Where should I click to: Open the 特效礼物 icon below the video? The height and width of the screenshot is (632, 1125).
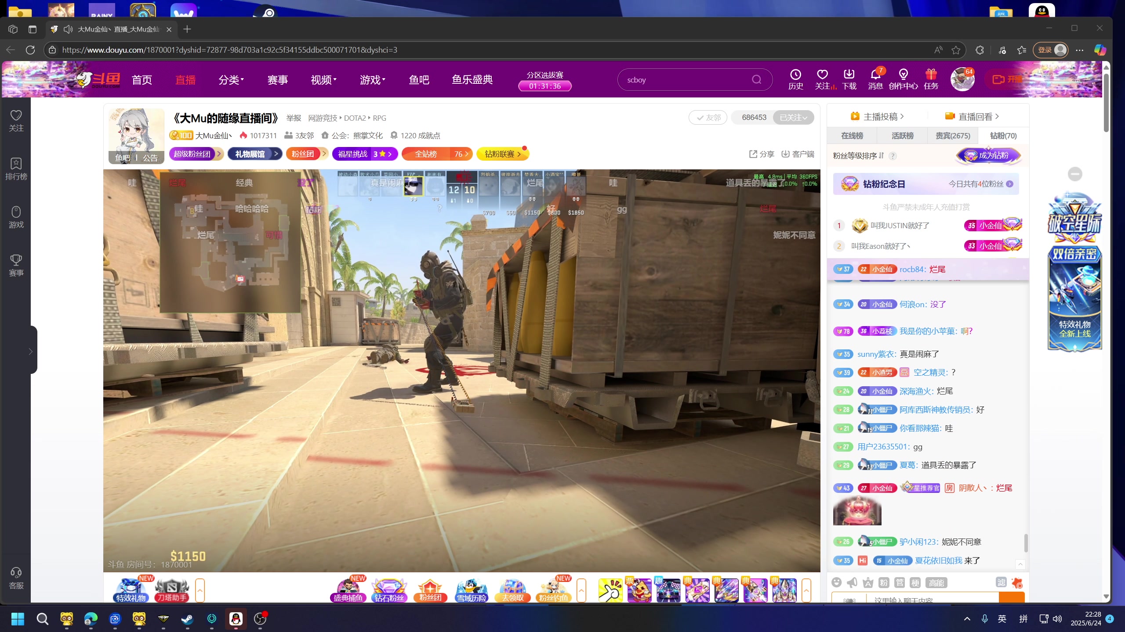click(131, 589)
